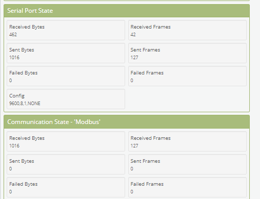This screenshot has height=199, width=260.
Task: Select the Communication State - 'Modbus' header
Action: pyautogui.click(x=127, y=122)
